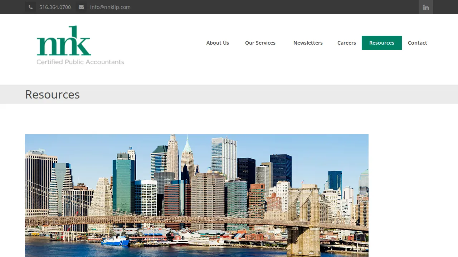The image size is (458, 257).
Task: Open the Contact page
Action: (x=418, y=43)
